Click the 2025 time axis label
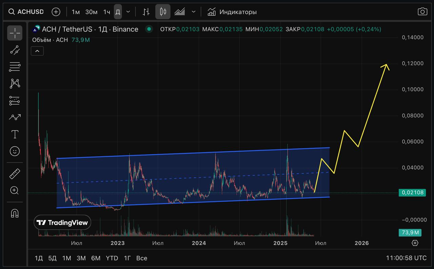434x269 pixels. click(280, 243)
